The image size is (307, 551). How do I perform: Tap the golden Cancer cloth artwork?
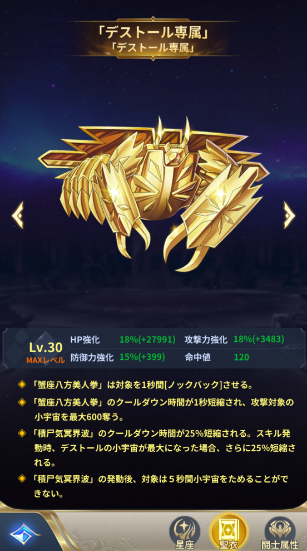[x=153, y=193]
